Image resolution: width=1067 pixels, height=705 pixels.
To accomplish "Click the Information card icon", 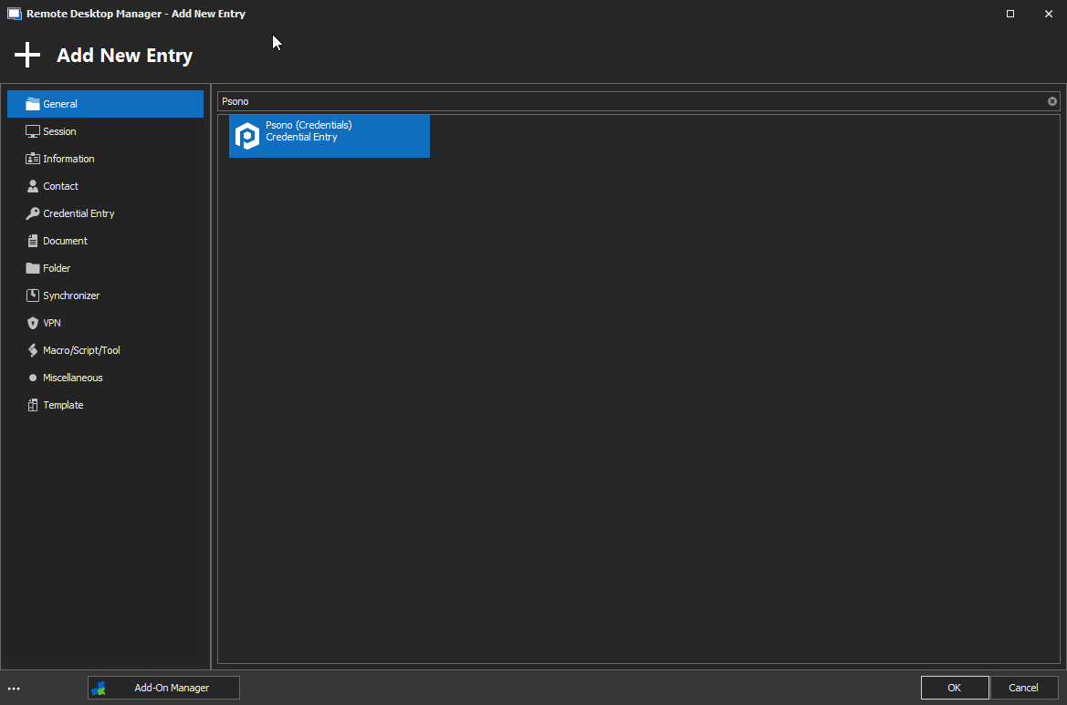I will pyautogui.click(x=31, y=158).
